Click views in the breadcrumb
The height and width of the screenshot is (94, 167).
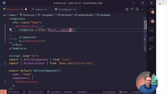[x=13, y=15]
